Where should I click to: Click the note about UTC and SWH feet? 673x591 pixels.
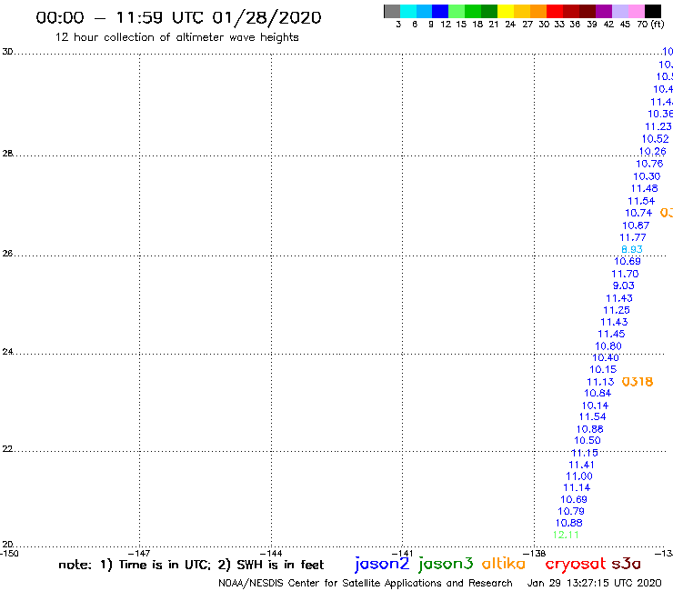tap(191, 565)
